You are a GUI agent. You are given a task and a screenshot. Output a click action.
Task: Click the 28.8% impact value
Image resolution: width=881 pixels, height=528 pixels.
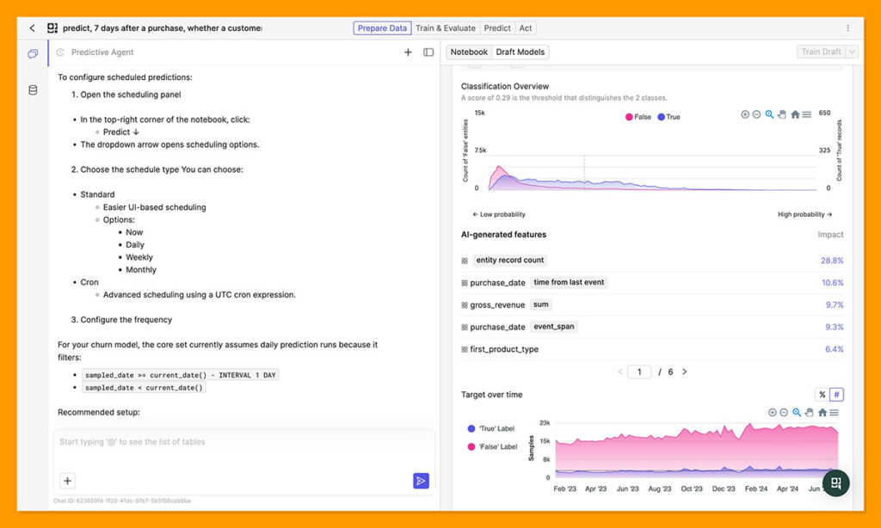pyautogui.click(x=832, y=261)
